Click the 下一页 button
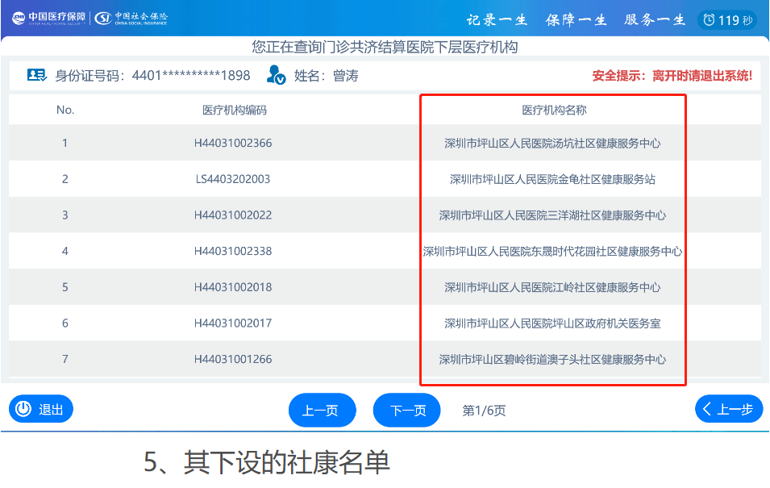Screen dimensions: 770x488 (406, 409)
